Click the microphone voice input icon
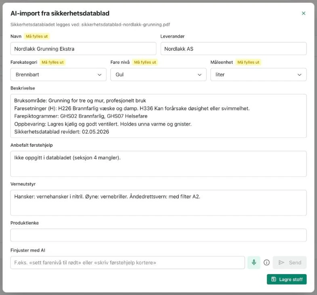Viewport: 317px width, 295px height. (x=254, y=262)
